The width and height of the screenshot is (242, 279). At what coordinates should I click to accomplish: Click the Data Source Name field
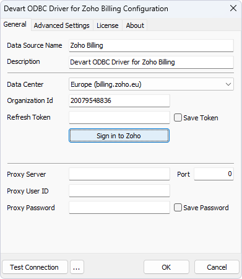(x=151, y=45)
